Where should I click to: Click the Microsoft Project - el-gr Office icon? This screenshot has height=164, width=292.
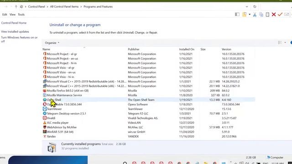coord(45,54)
